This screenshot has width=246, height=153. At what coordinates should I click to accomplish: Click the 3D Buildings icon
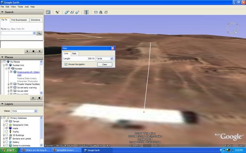[x=10, y=135]
